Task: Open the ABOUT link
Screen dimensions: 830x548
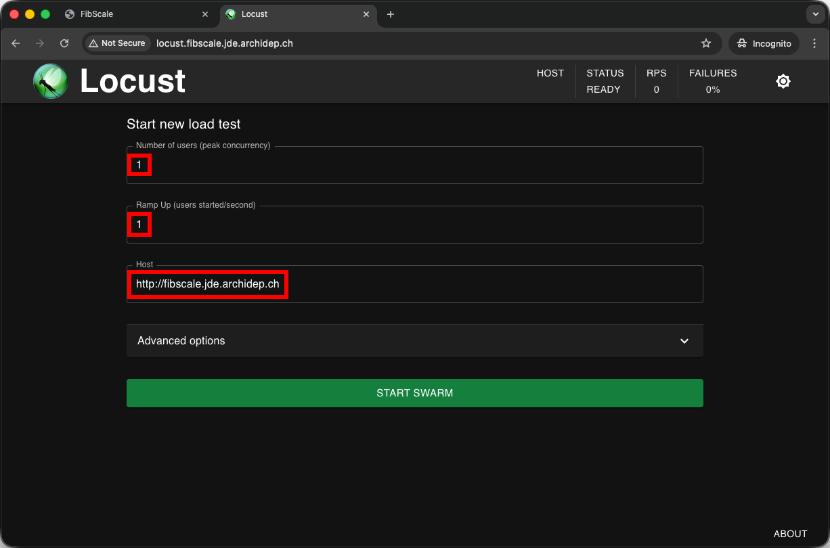Action: 790,534
